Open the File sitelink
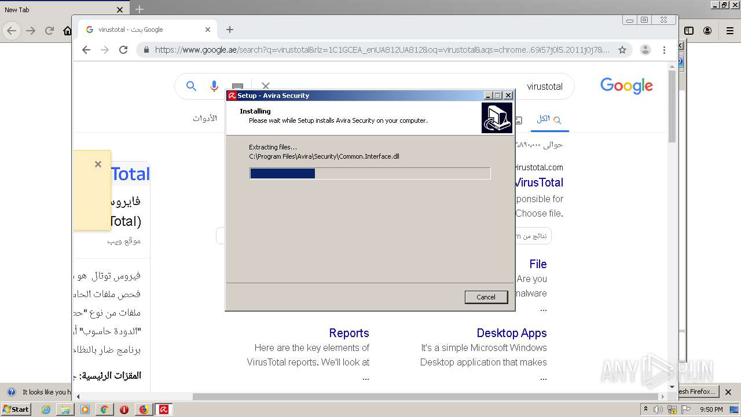This screenshot has width=741, height=417. coord(538,264)
